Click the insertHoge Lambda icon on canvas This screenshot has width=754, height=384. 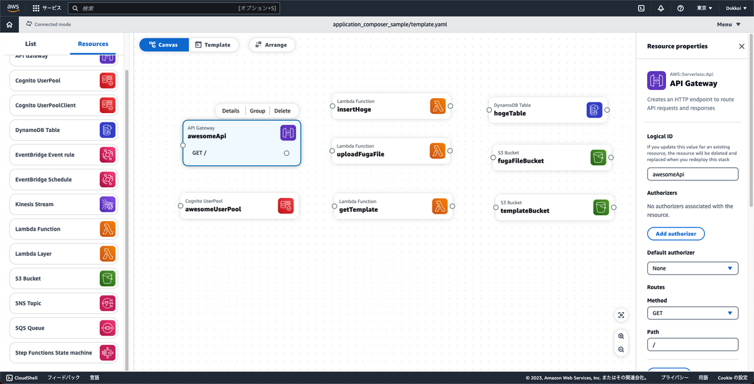click(438, 106)
